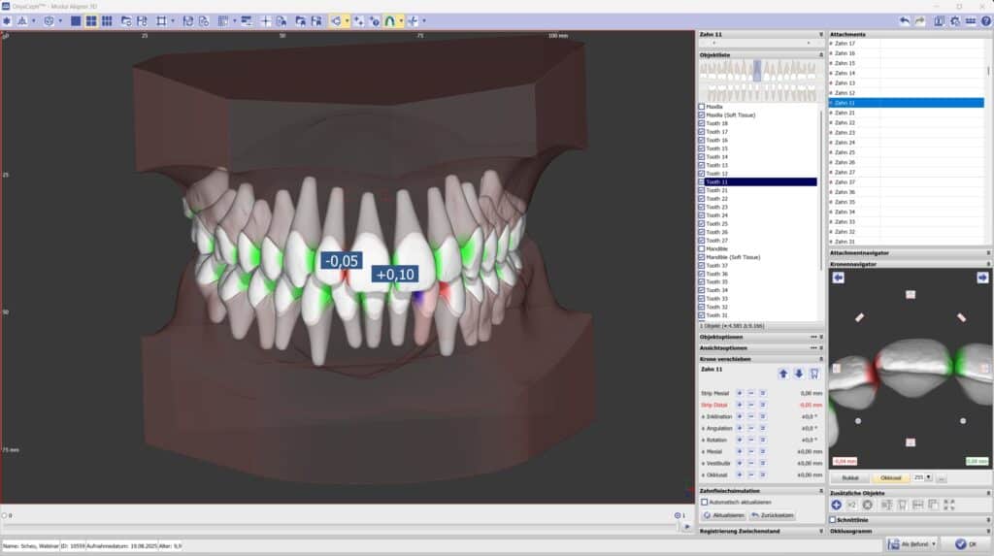The height and width of the screenshot is (556, 994).
Task: Open the 255 value dropdown
Action: tap(929, 477)
